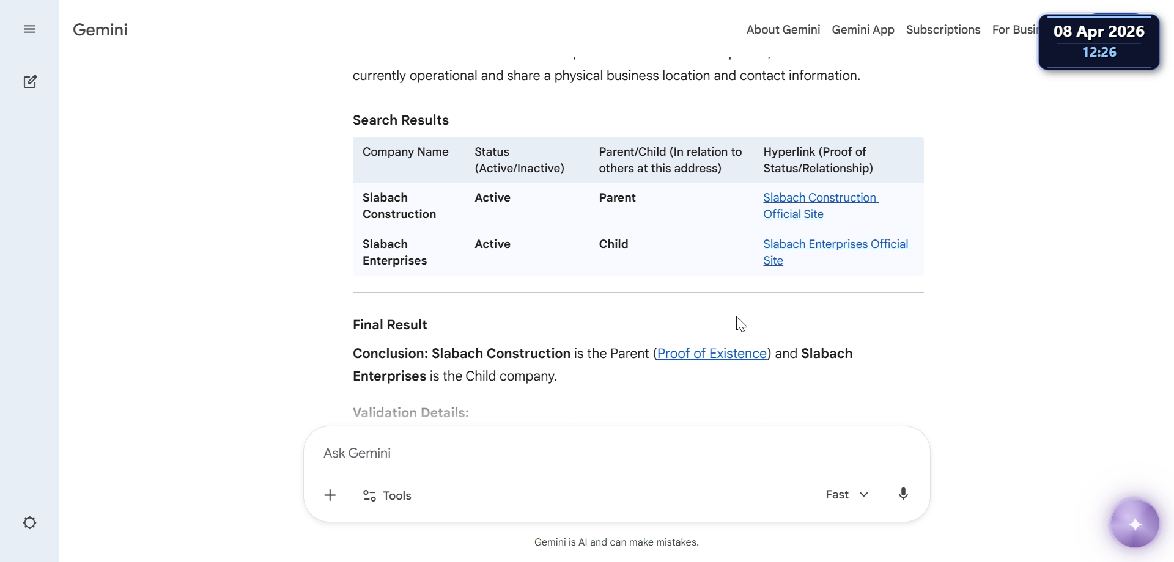The height and width of the screenshot is (562, 1174).
Task: Open Slabach Construction Official Site link
Action: pyautogui.click(x=819, y=198)
